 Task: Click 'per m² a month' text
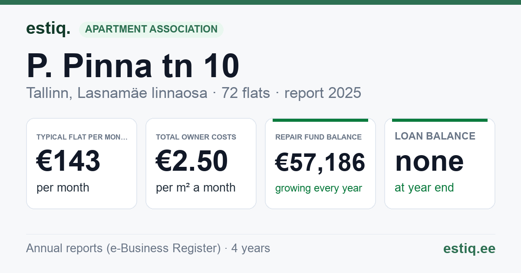[195, 188]
